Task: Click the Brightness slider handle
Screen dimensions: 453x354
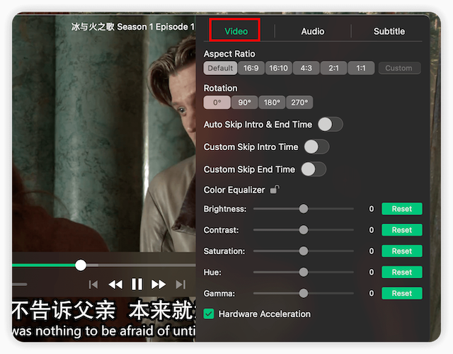Action: point(304,209)
